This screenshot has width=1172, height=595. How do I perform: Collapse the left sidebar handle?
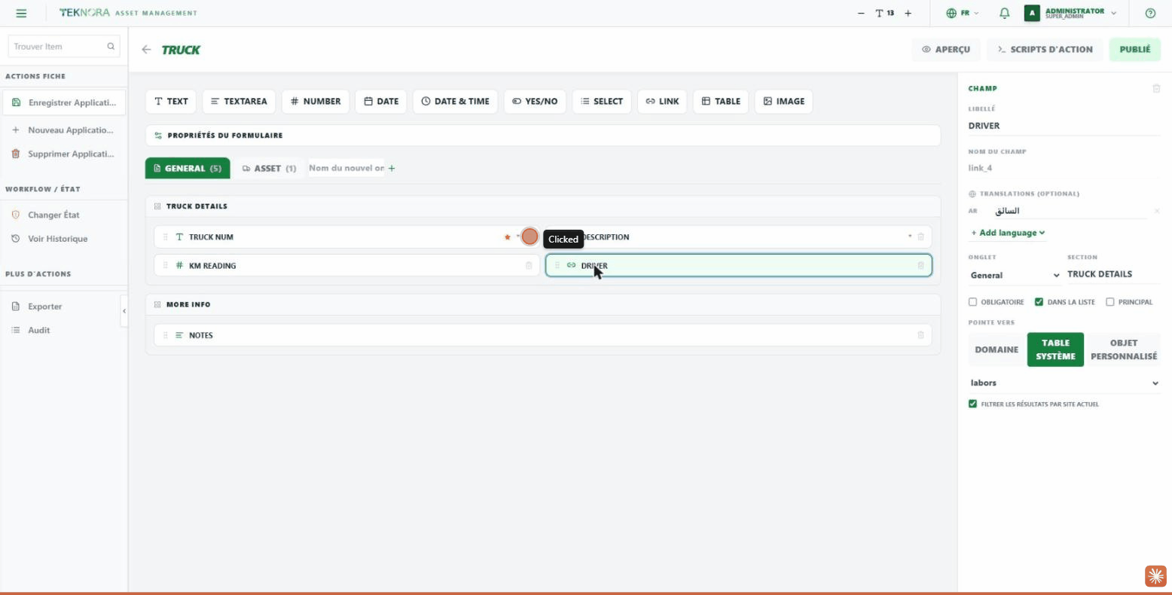124,311
